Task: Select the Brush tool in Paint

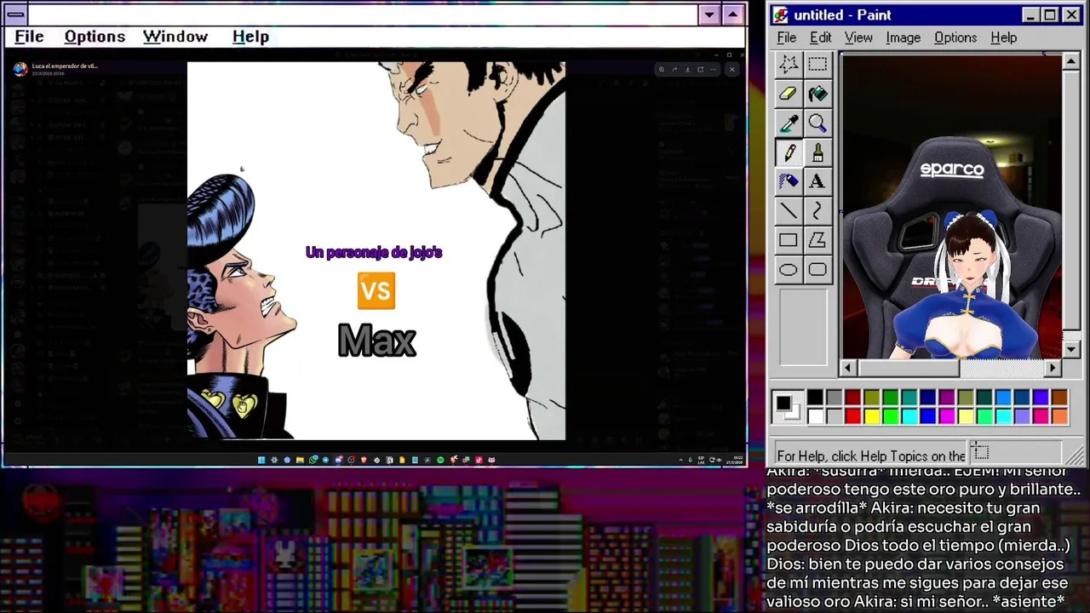Action: click(817, 152)
